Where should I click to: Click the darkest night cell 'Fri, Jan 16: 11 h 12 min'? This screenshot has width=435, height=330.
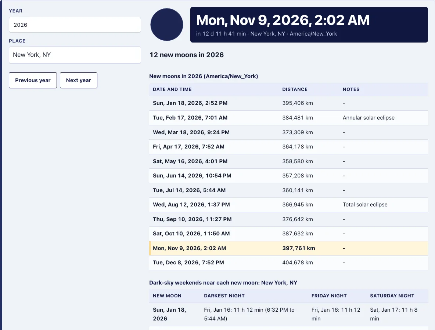tap(249, 314)
